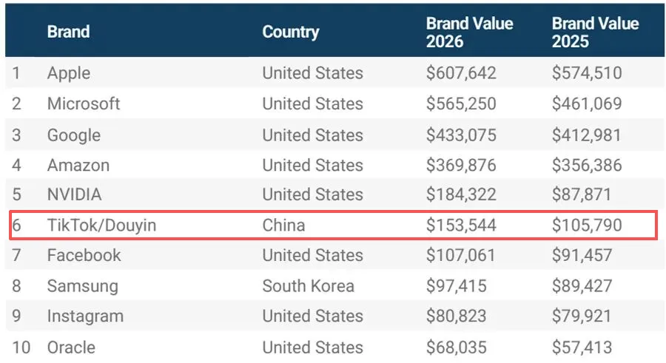Click the Brand column header
666x363 pixels.
pyautogui.click(x=68, y=32)
